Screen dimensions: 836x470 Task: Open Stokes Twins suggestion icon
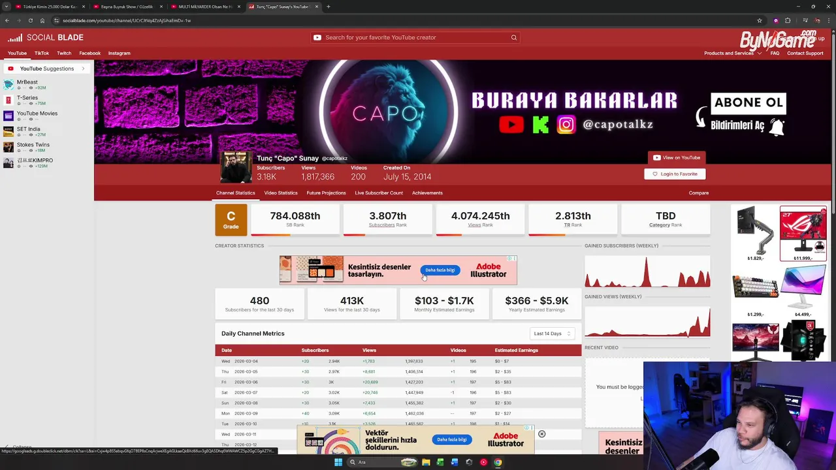click(8, 147)
